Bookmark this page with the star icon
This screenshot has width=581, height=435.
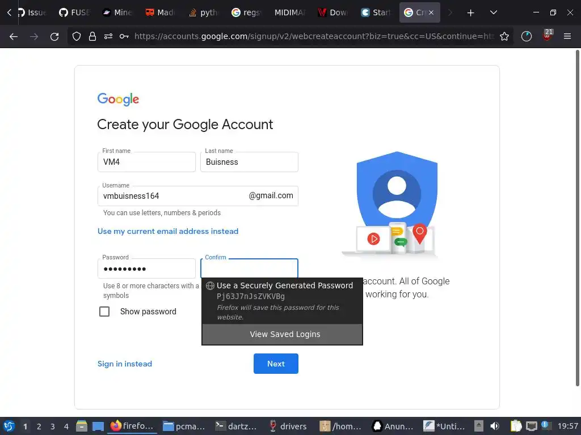click(x=504, y=36)
